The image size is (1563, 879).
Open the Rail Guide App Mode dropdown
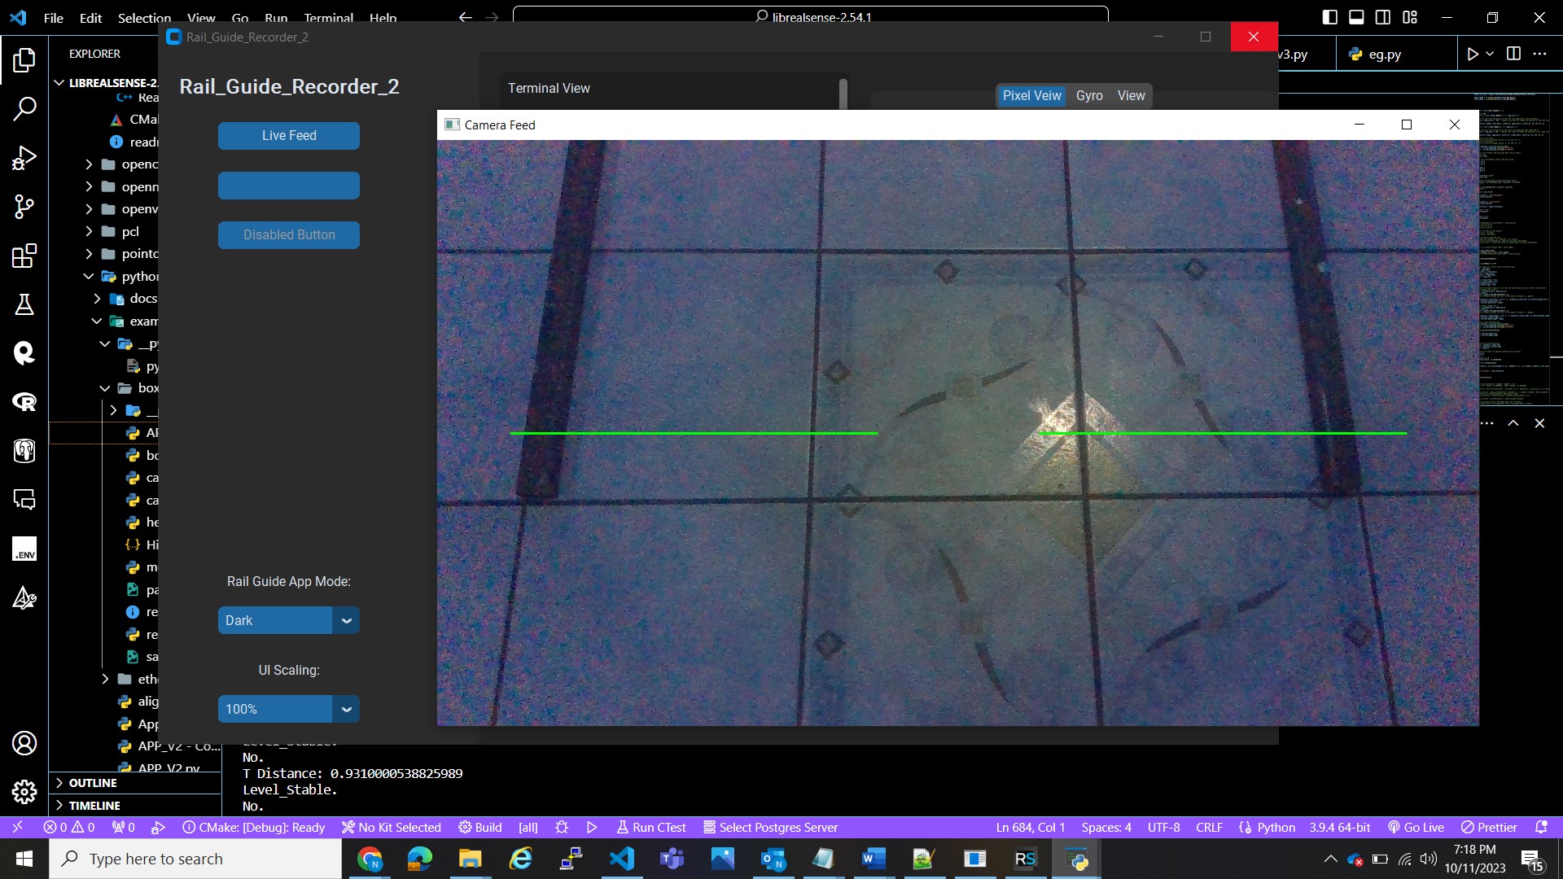[x=289, y=620]
